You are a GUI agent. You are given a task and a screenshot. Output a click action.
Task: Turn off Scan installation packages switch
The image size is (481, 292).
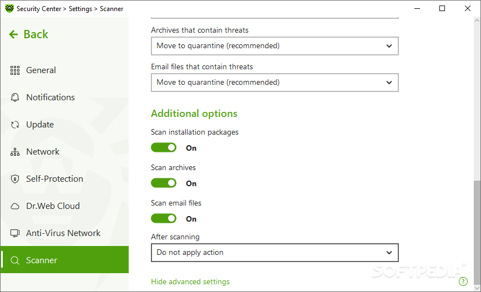(x=164, y=148)
